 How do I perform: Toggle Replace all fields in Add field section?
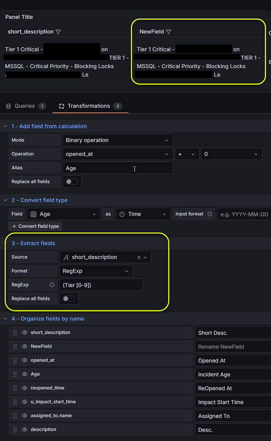72,182
